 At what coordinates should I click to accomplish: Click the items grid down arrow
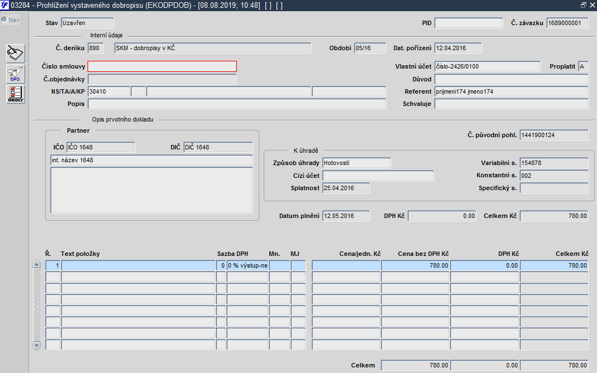37,346
